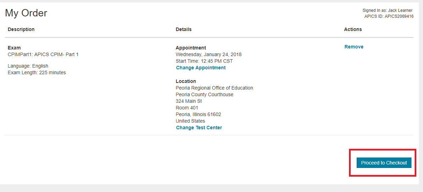This screenshot has height=192, width=423.
Task: Click the Peoria County Courthouse address line
Action: (x=205, y=94)
